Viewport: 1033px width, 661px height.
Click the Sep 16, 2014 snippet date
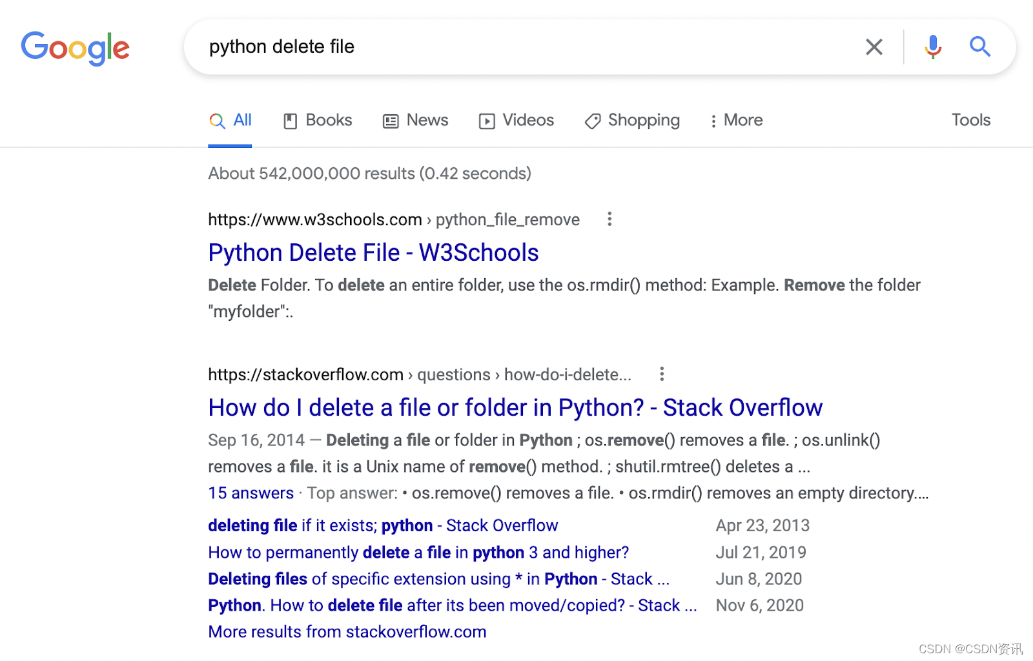click(256, 441)
